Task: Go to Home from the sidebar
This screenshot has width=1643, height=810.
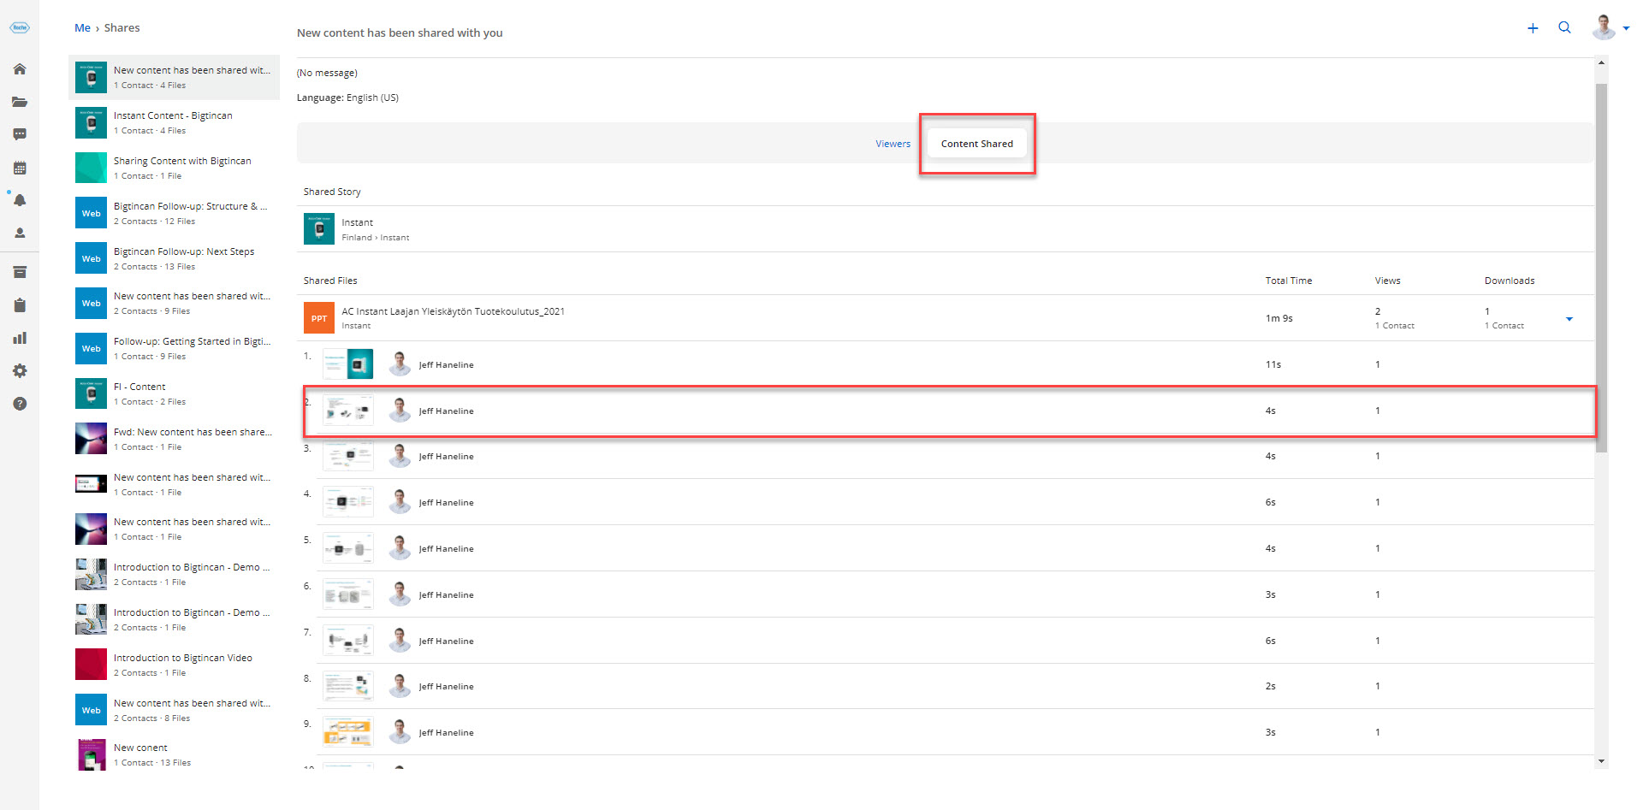Action: [x=20, y=69]
